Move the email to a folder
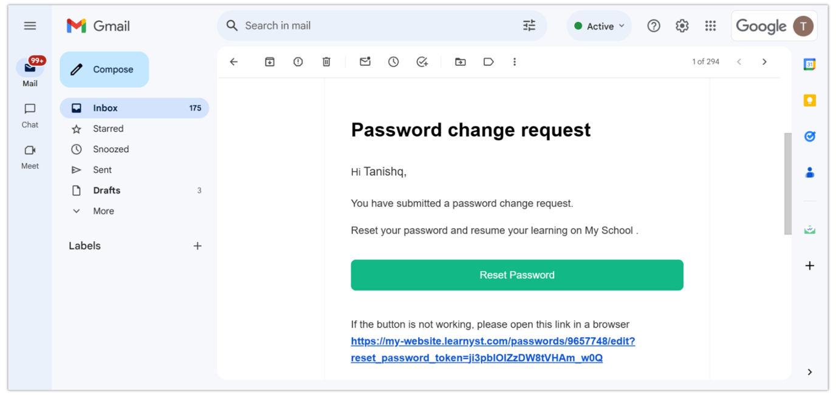836x395 pixels. pos(460,61)
